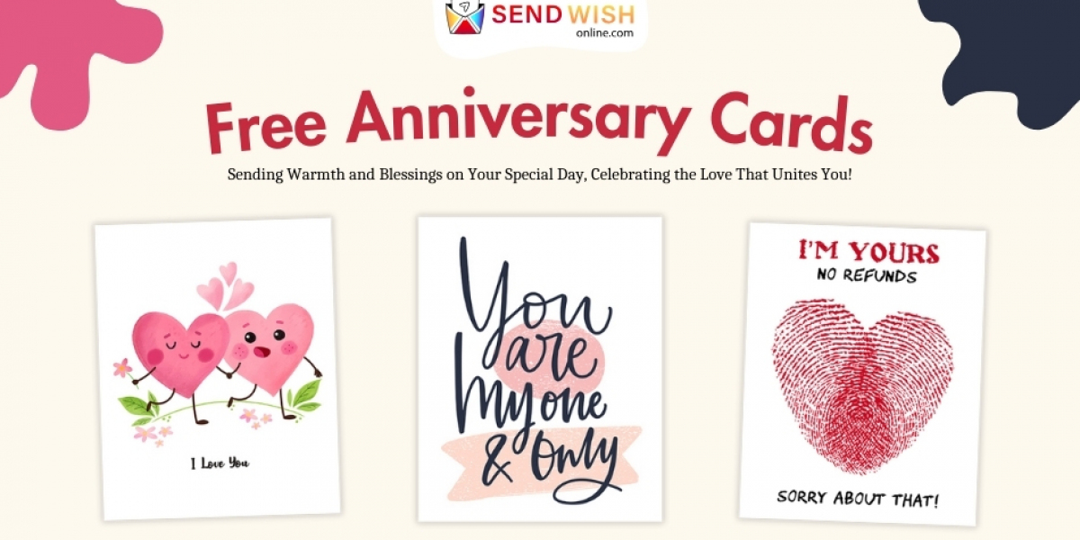The height and width of the screenshot is (540, 1080).
Task: Click the dark navy blob shape
Action: click(1003, 54)
